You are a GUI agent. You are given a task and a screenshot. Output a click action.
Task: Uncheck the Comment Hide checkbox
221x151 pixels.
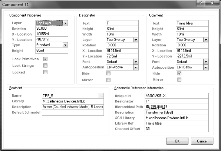point(179,73)
